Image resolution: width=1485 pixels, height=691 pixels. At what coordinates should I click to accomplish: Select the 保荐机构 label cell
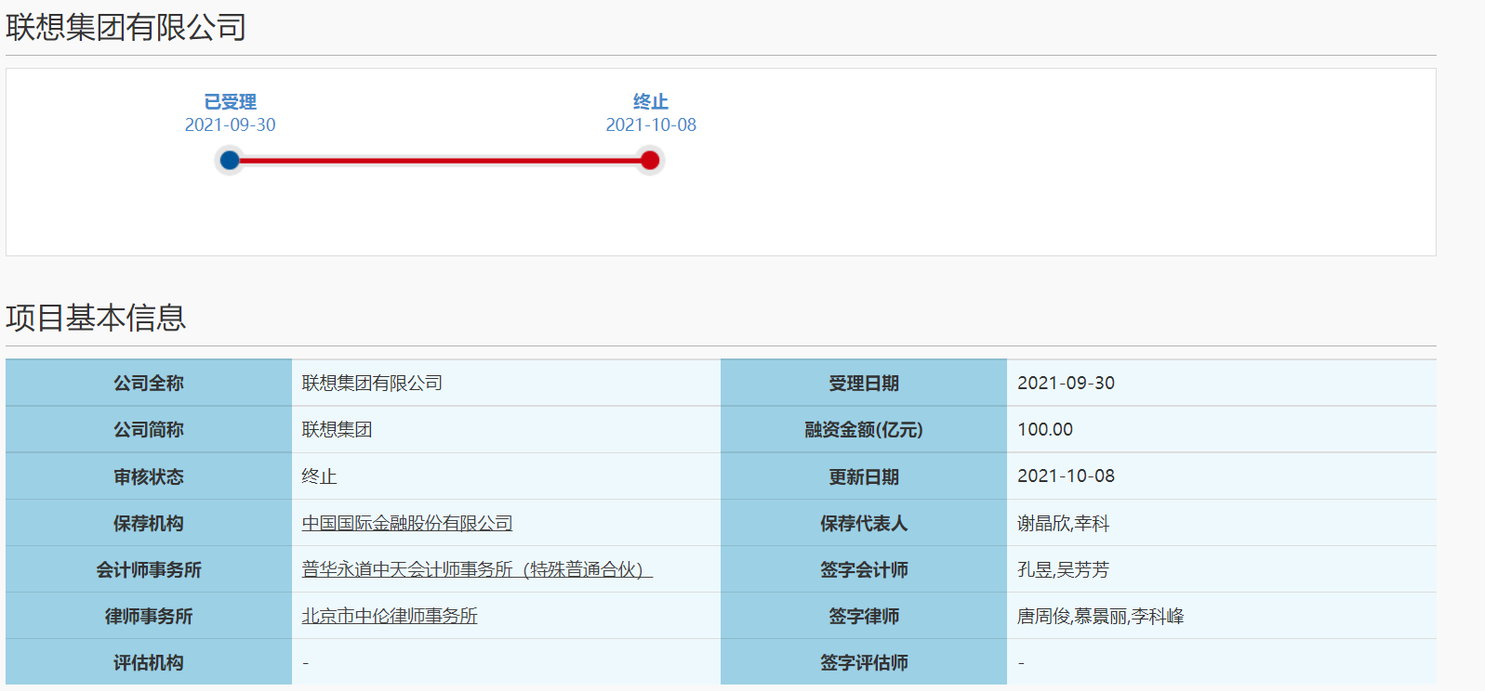coord(149,523)
